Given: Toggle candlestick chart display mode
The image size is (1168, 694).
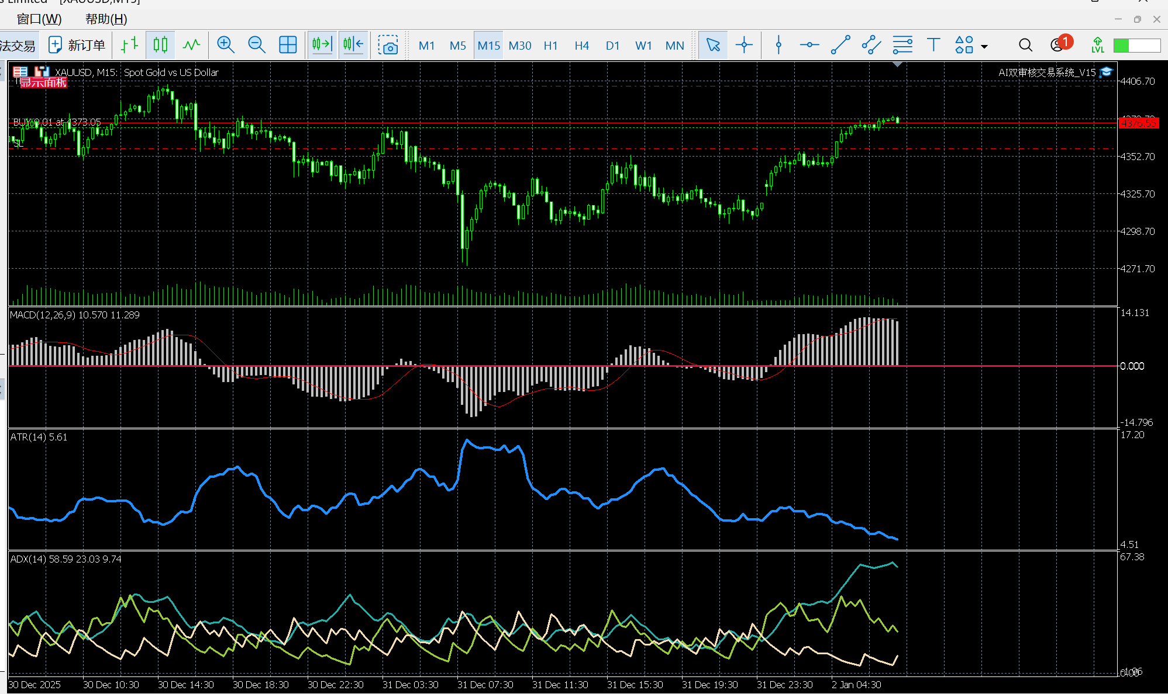Looking at the screenshot, I should click(160, 45).
